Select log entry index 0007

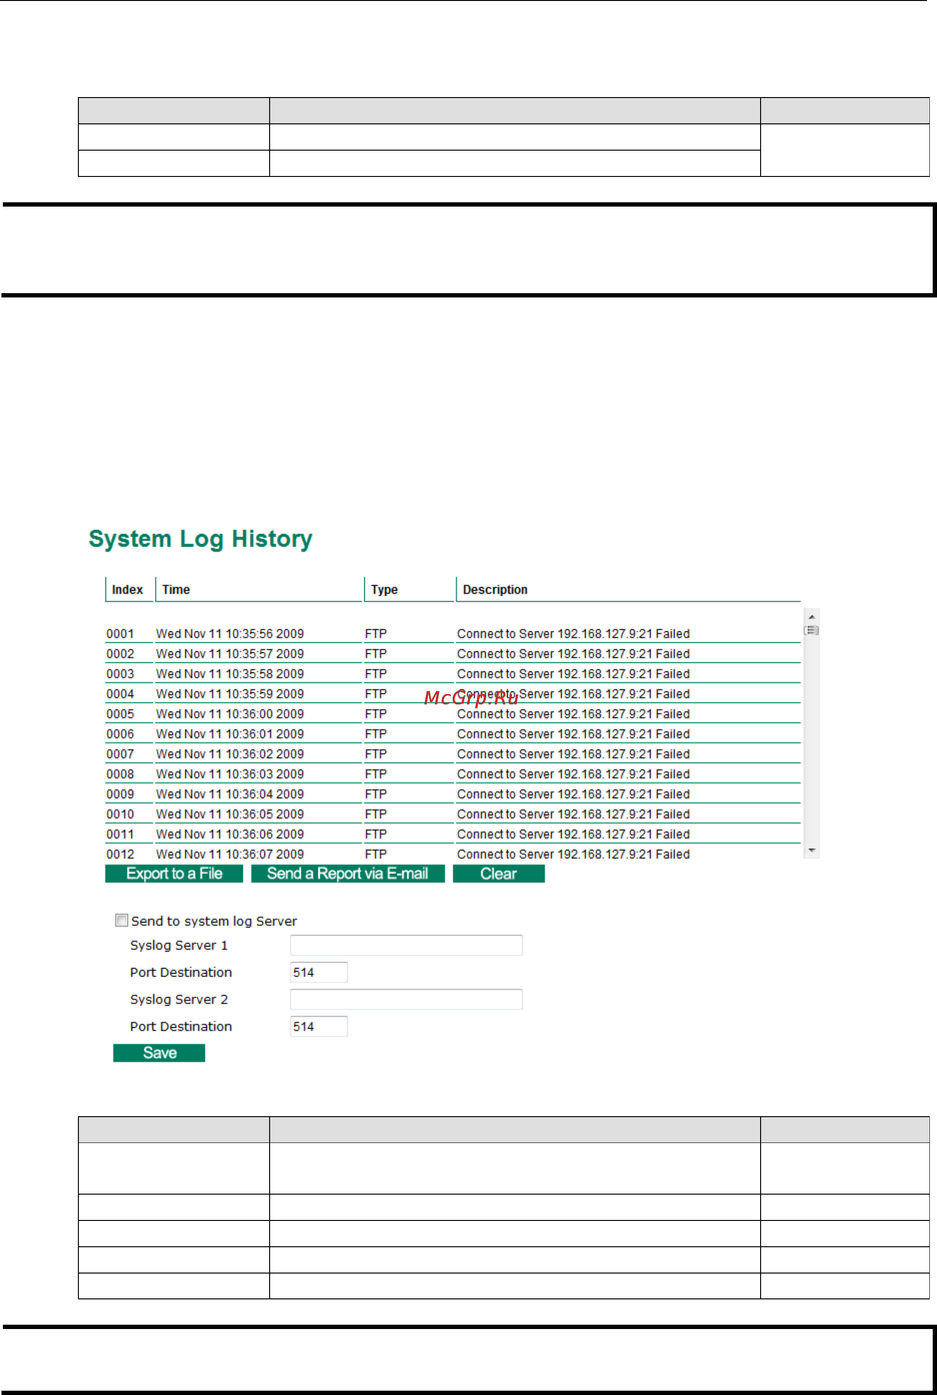tap(120, 754)
